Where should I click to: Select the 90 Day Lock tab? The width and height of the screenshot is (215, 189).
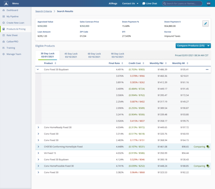[x=118, y=55]
